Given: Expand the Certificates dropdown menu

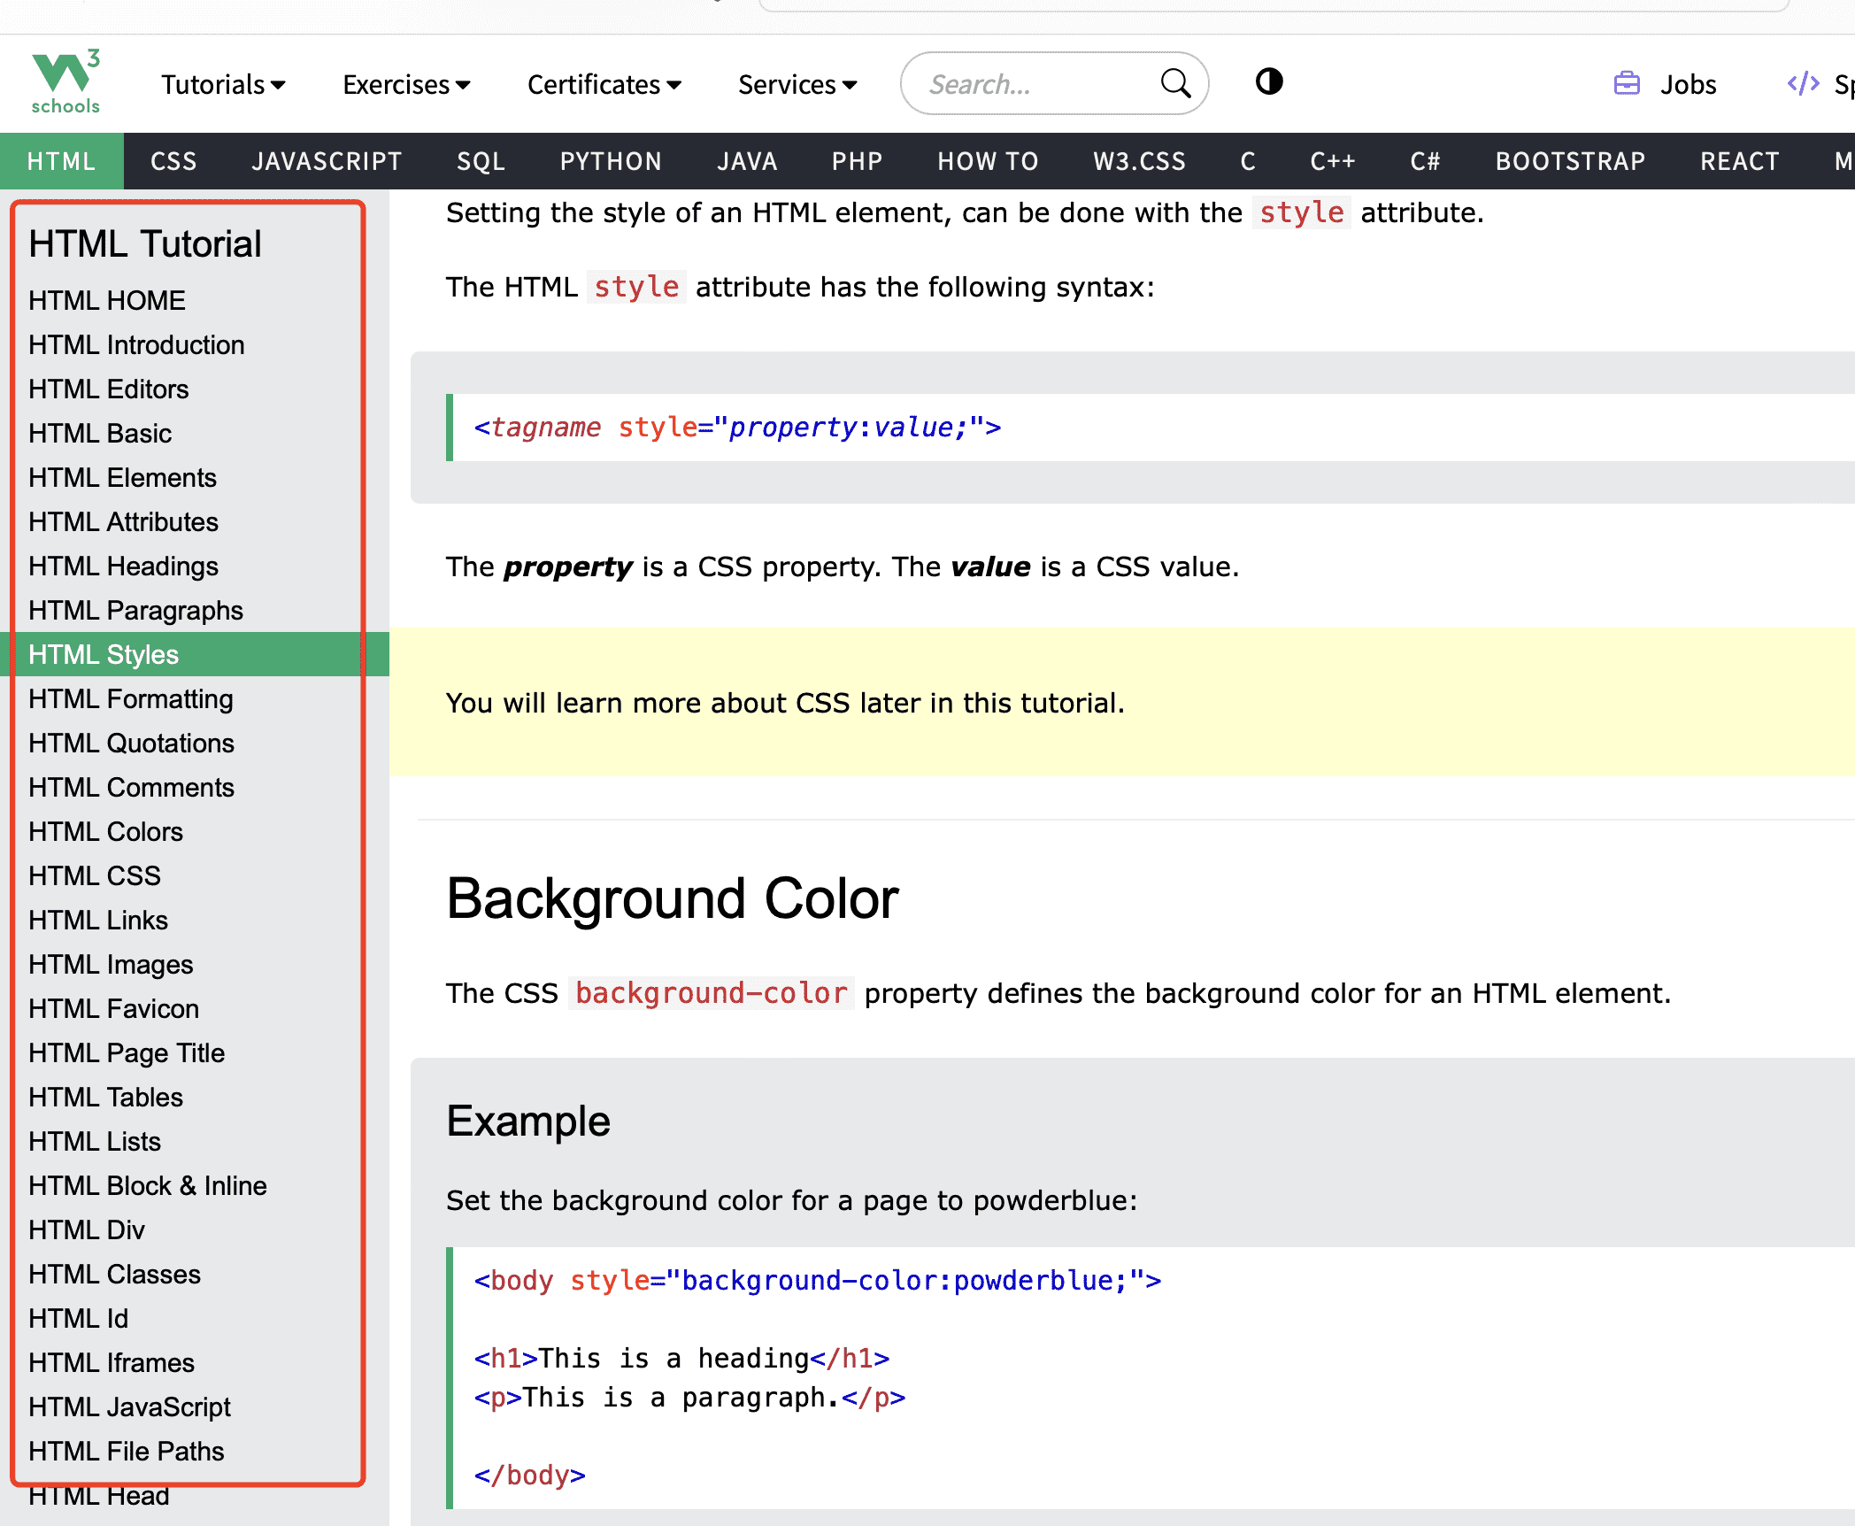Looking at the screenshot, I should point(605,85).
